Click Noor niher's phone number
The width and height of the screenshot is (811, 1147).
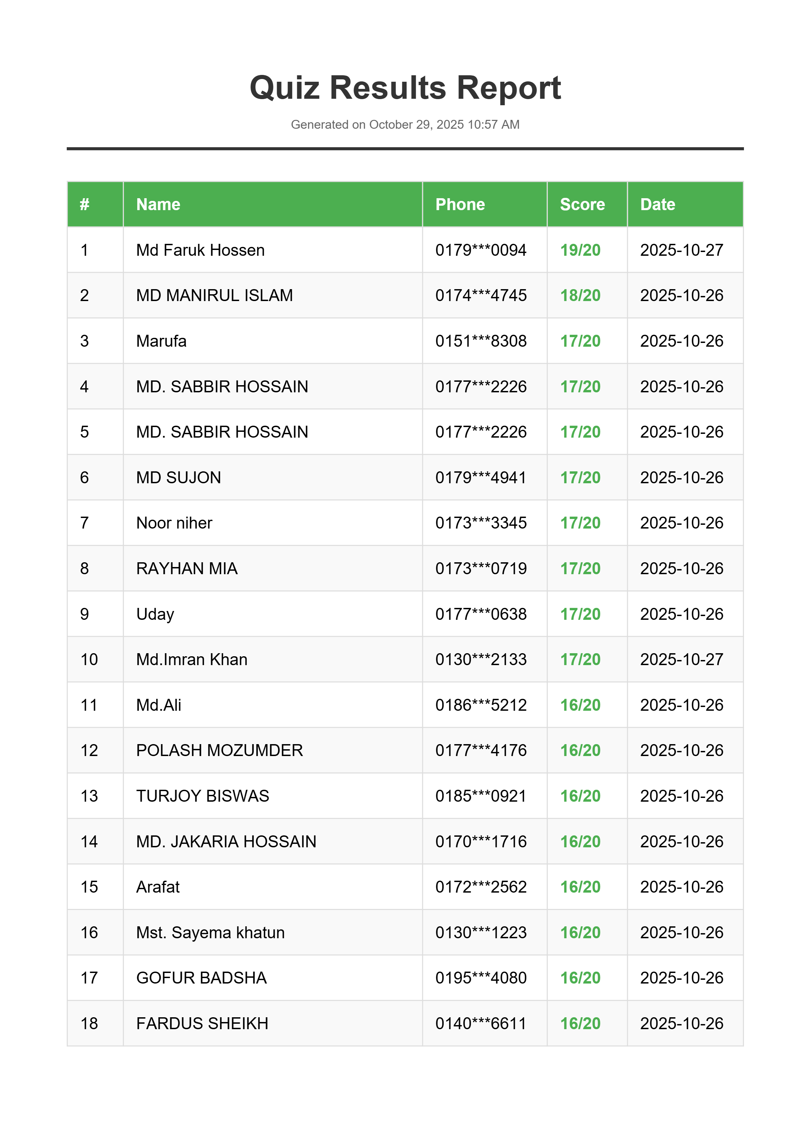pos(481,523)
